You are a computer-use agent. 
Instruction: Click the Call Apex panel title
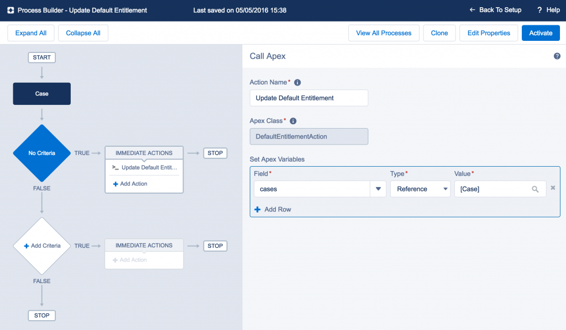(268, 56)
